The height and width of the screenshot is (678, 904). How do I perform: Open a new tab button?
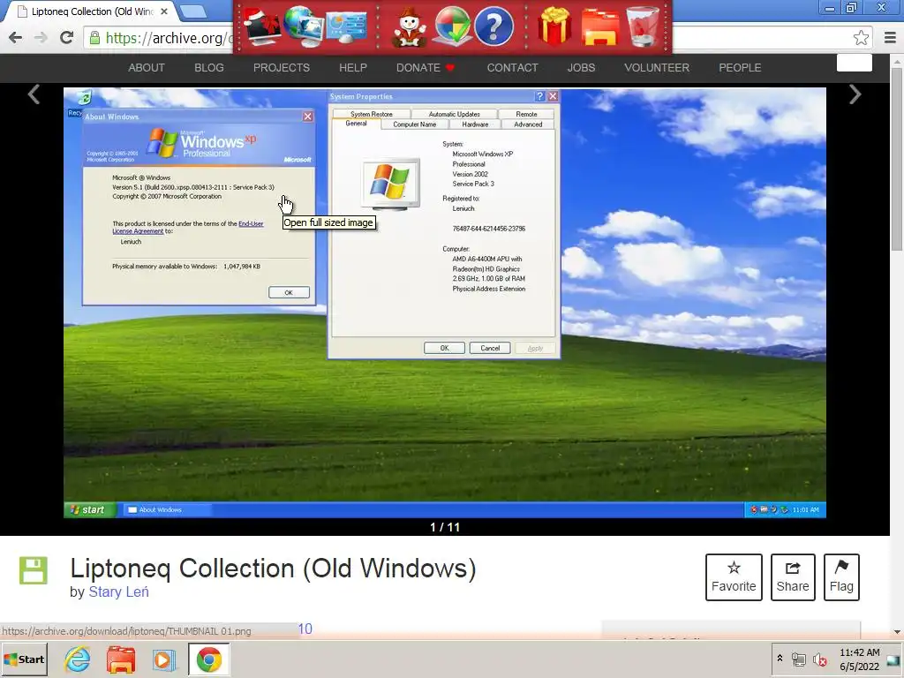point(193,11)
